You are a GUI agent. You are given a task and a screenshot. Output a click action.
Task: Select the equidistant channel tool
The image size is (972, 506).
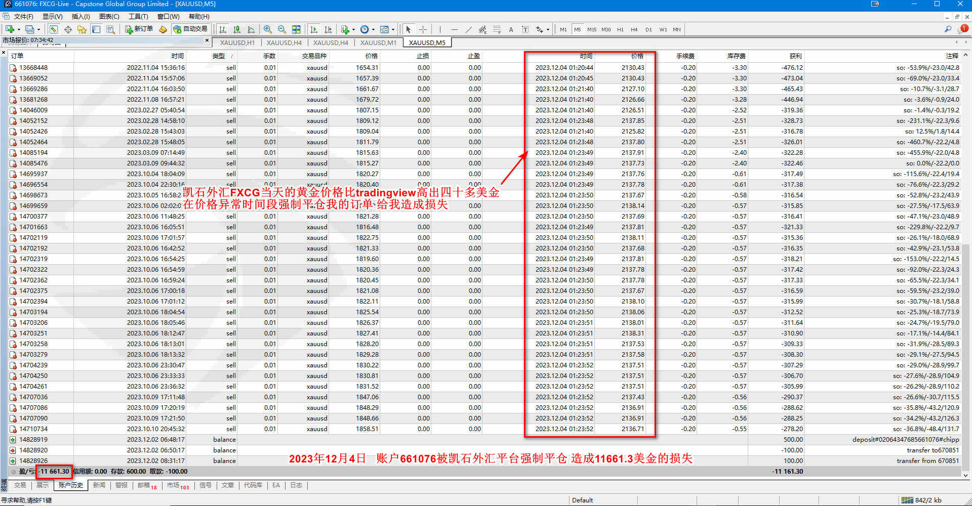(x=482, y=29)
